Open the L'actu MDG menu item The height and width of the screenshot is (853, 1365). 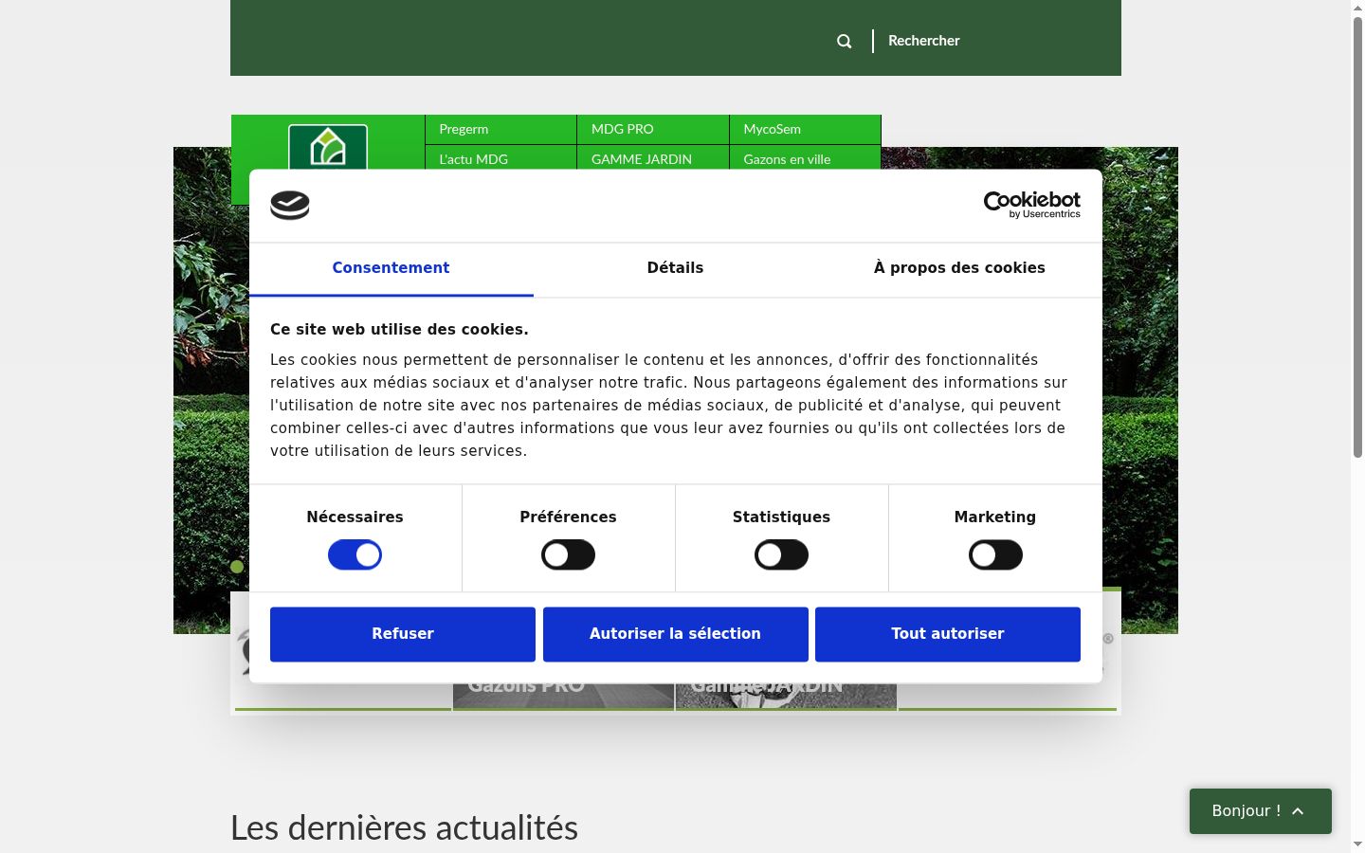coord(500,157)
